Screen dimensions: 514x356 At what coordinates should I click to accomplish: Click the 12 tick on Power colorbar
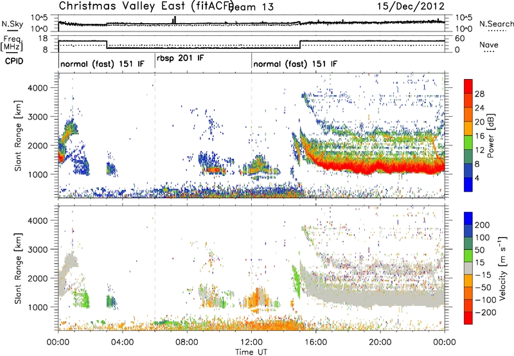click(x=479, y=150)
